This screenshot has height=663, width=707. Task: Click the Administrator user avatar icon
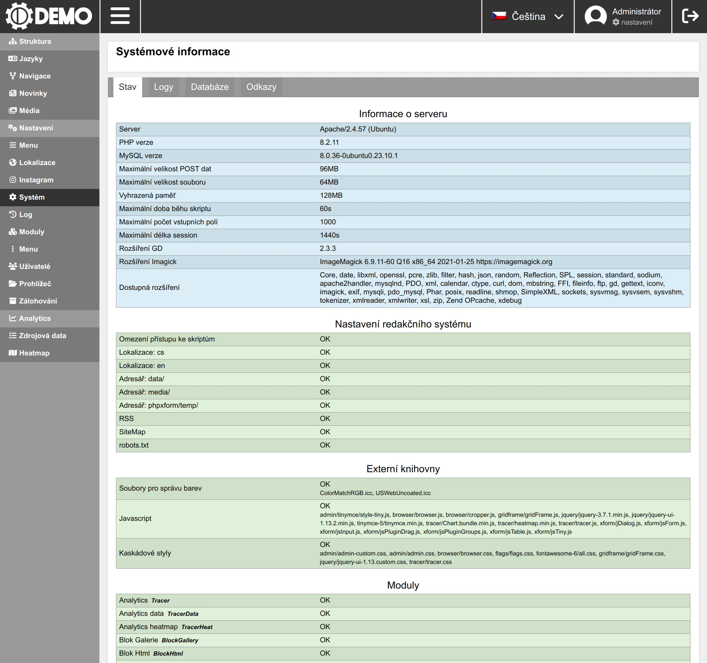point(595,16)
